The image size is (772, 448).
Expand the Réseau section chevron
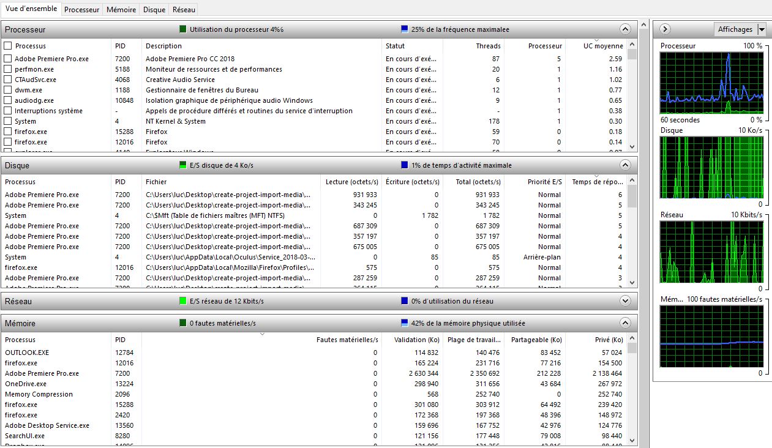pos(625,301)
